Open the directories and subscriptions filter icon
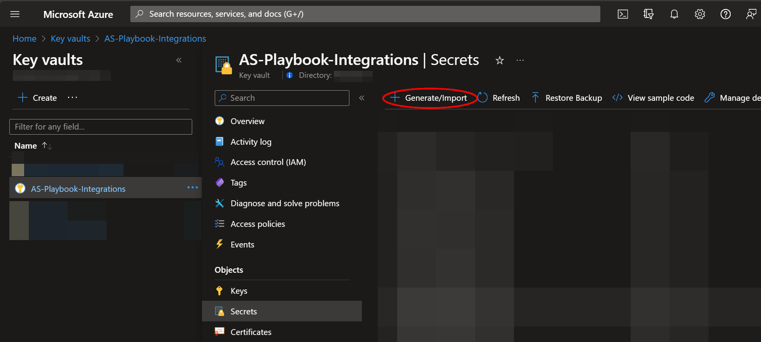The width and height of the screenshot is (761, 342). (648, 14)
